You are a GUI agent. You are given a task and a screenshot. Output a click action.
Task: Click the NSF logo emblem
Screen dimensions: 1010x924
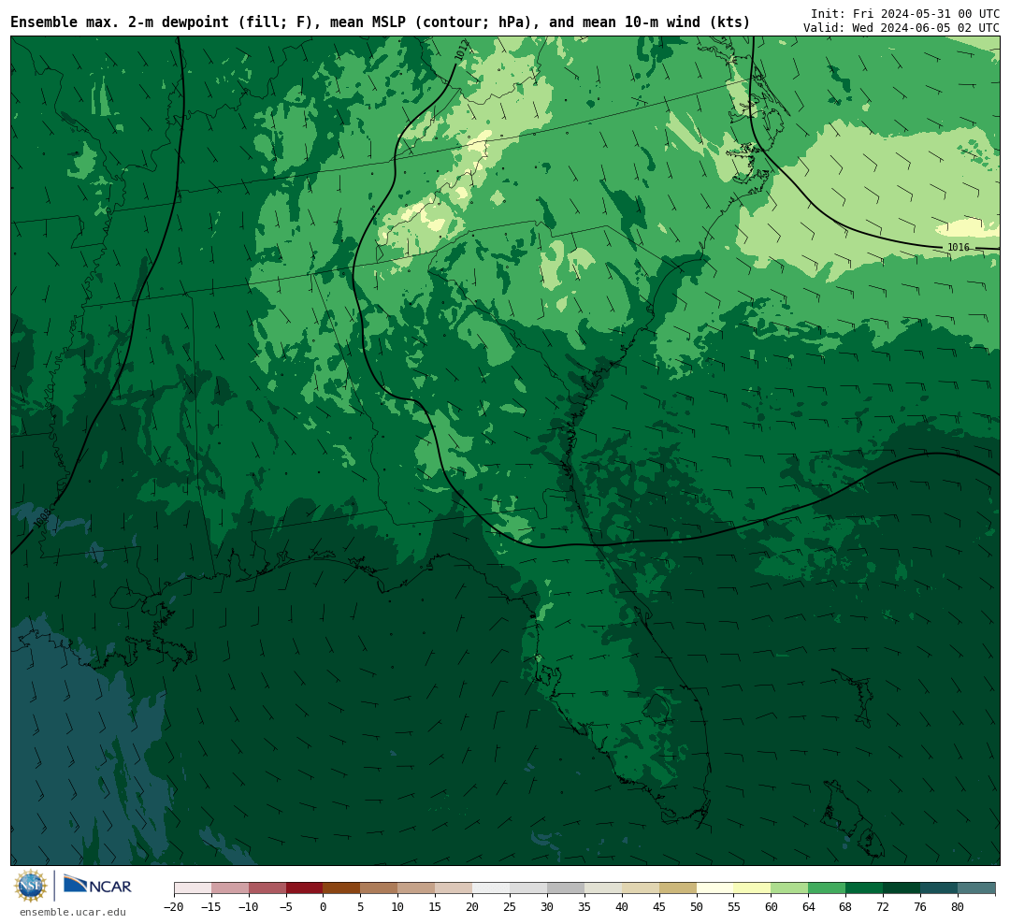click(x=30, y=886)
